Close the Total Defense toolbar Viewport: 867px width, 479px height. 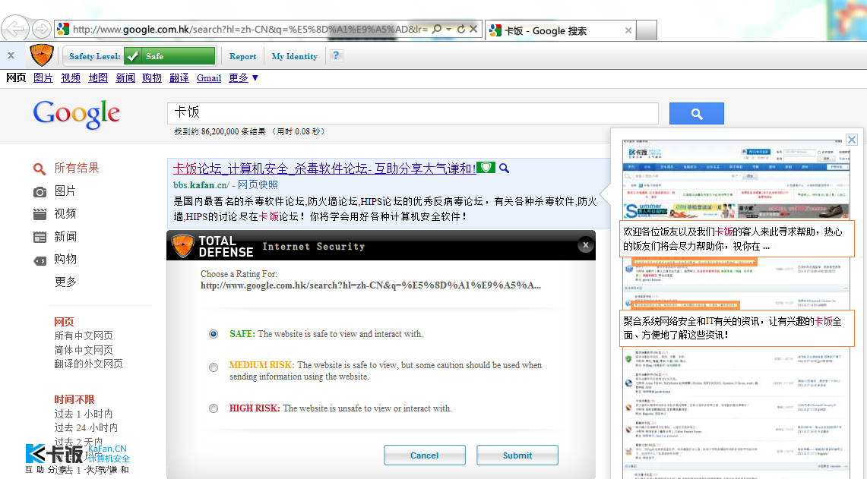point(11,55)
